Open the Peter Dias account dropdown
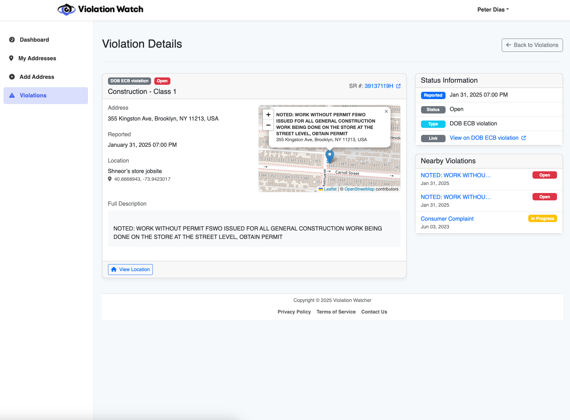 (493, 9)
